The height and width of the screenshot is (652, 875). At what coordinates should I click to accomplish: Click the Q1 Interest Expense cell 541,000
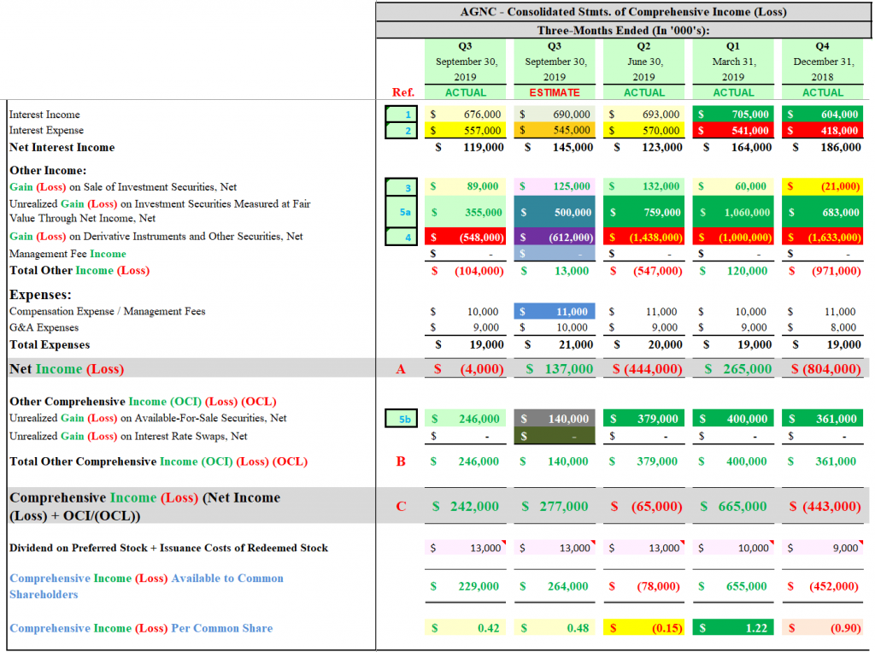733,131
